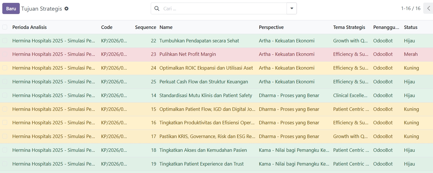Click Growth with Q... theme in sequence 22 row

tap(350, 41)
